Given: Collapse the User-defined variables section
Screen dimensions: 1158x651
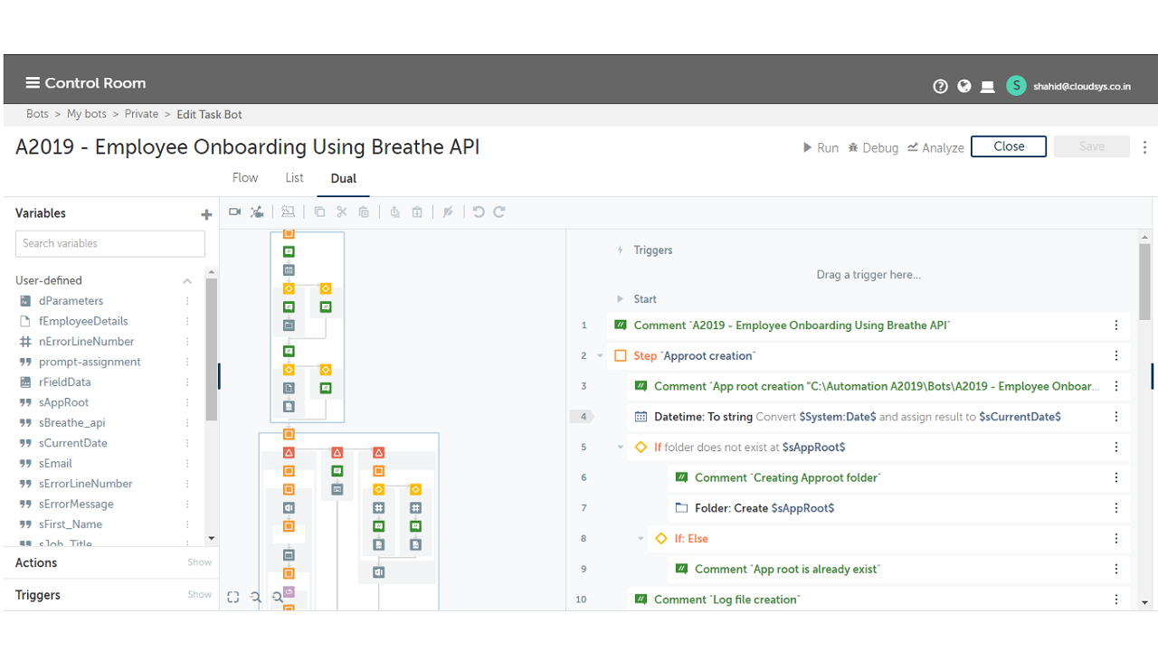Looking at the screenshot, I should click(x=187, y=281).
